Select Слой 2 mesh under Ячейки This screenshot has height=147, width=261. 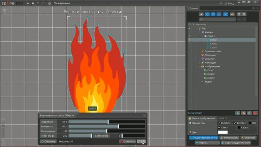pos(214,44)
